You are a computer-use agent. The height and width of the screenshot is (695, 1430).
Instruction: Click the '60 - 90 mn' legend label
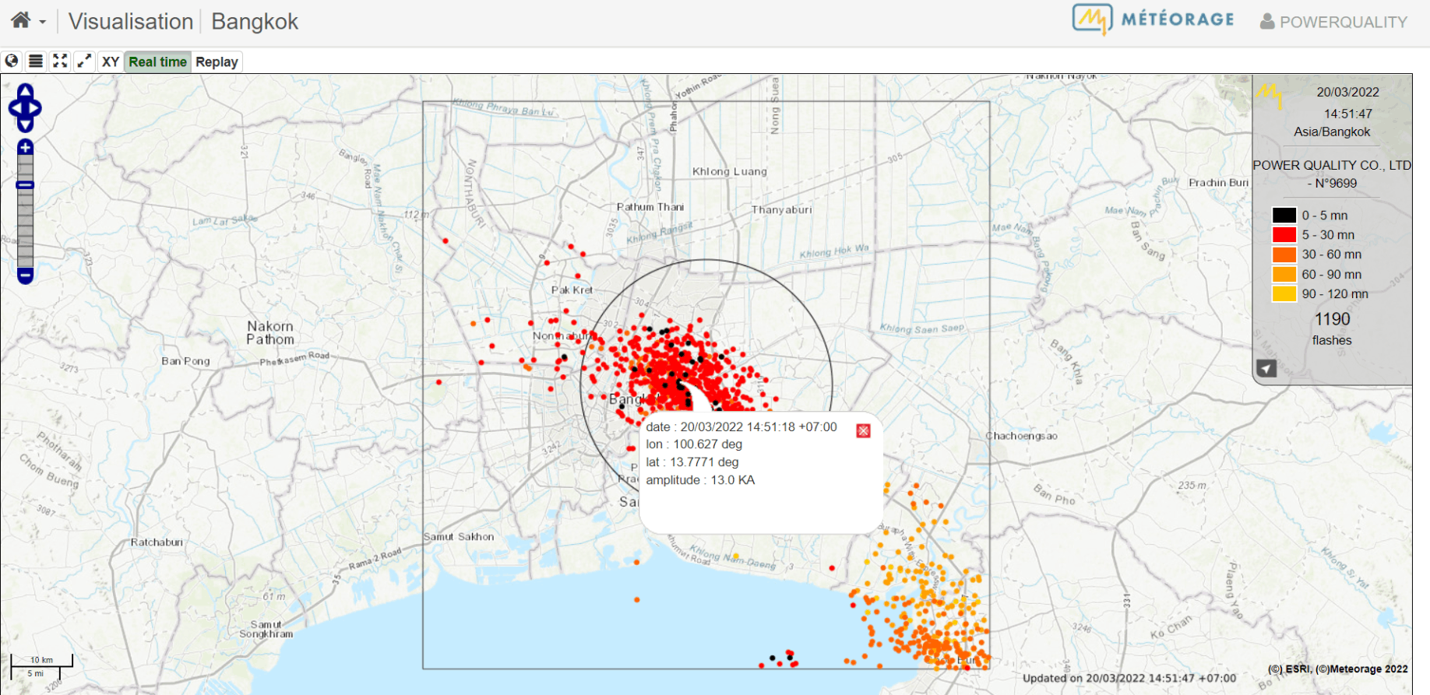tap(1331, 275)
